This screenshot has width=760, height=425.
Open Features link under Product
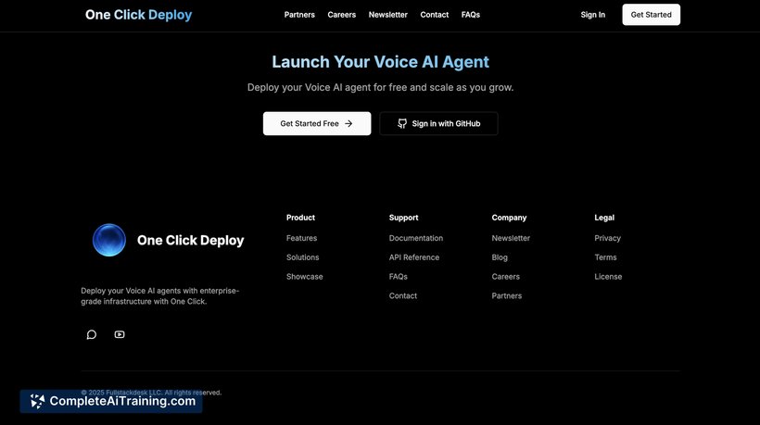(301, 238)
